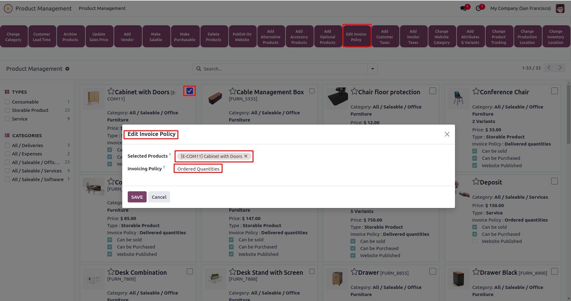
Task: Close the Edit Invoice Policy dialog
Action: tap(447, 134)
